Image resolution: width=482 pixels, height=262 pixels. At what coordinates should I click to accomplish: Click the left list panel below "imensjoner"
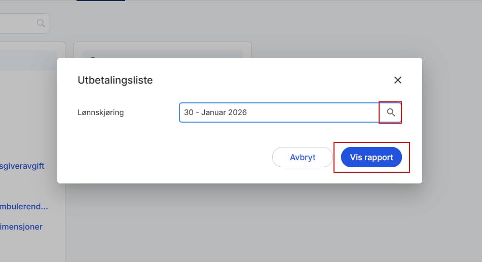point(30,248)
